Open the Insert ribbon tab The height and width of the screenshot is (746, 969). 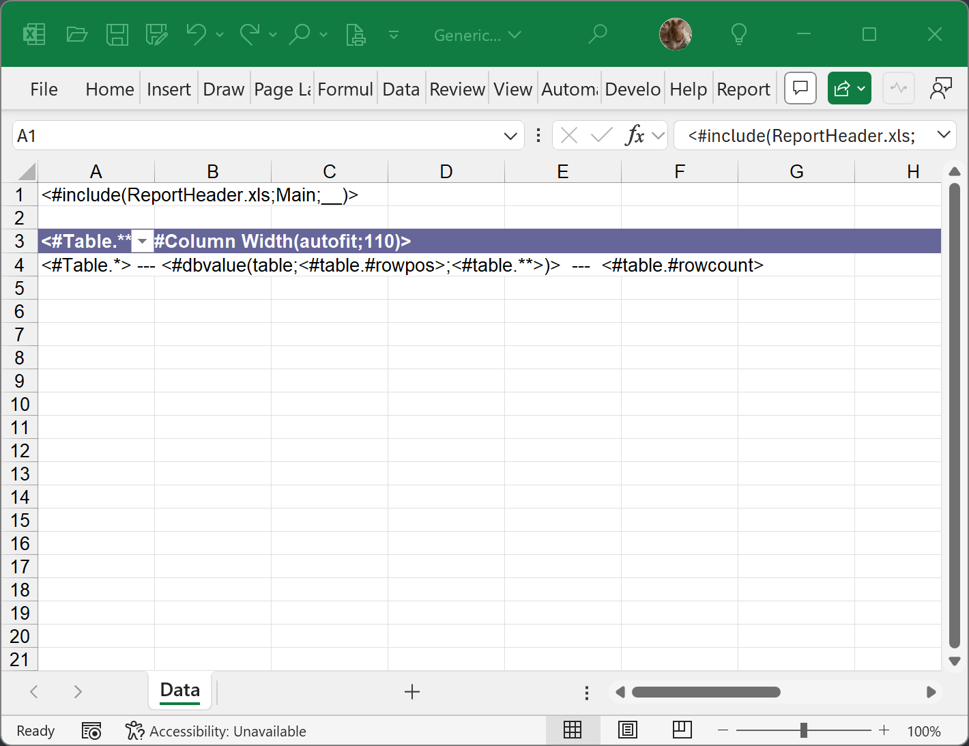(169, 89)
